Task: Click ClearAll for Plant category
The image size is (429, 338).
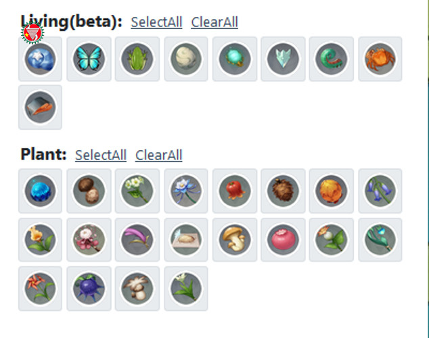Action: 158,155
